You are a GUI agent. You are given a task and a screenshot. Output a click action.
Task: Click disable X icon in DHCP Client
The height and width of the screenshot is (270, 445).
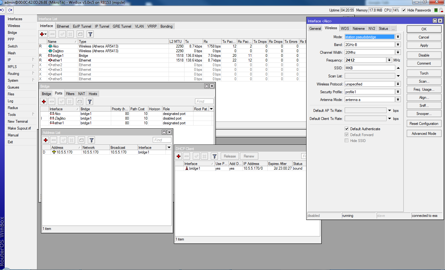204,156
